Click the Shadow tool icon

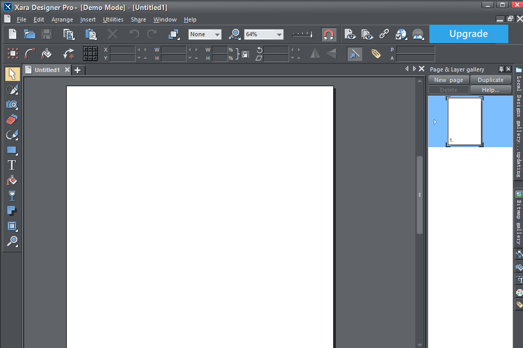(12, 211)
